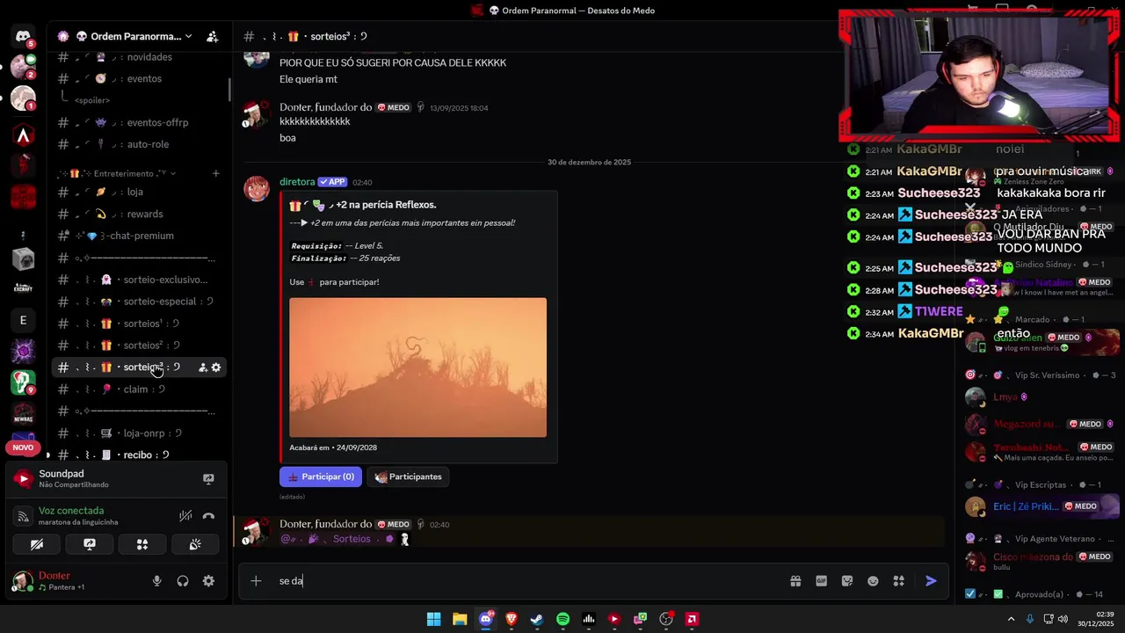The height and width of the screenshot is (633, 1125).
Task: Click the voice connection status icon
Action: tap(24, 516)
